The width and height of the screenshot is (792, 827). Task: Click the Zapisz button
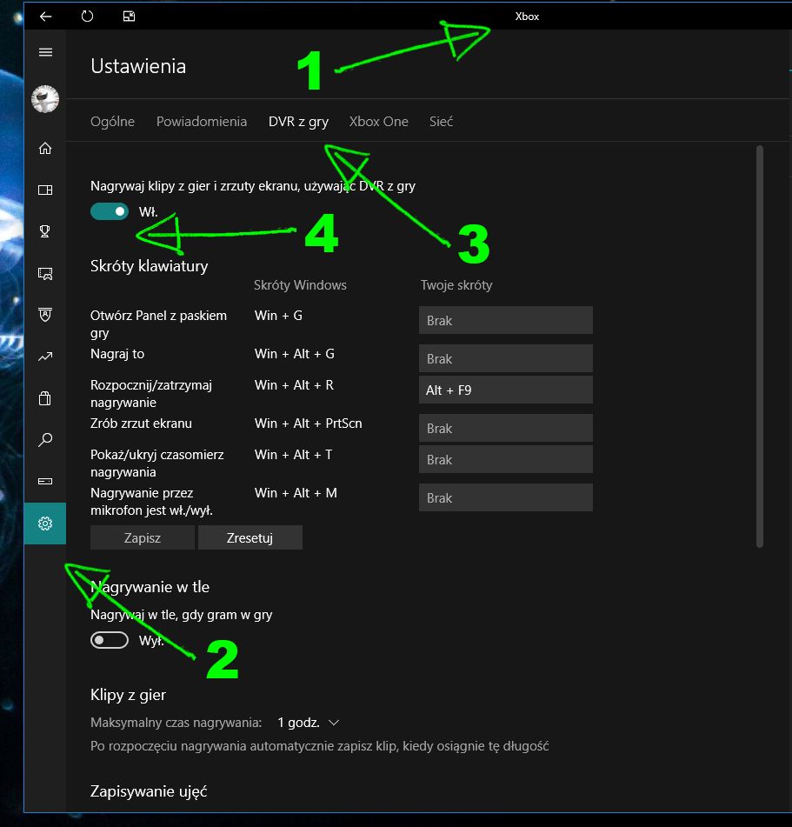[x=143, y=538]
